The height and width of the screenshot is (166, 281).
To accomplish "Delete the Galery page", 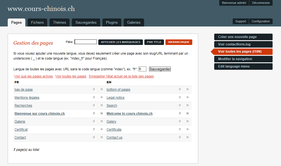I will 187,121.
